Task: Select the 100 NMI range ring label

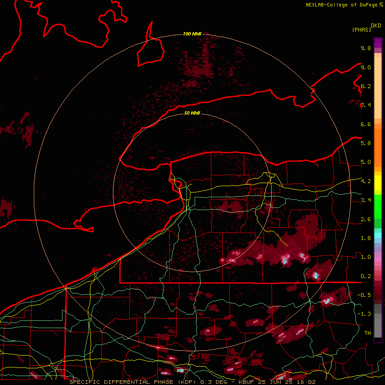Action: click(192, 34)
